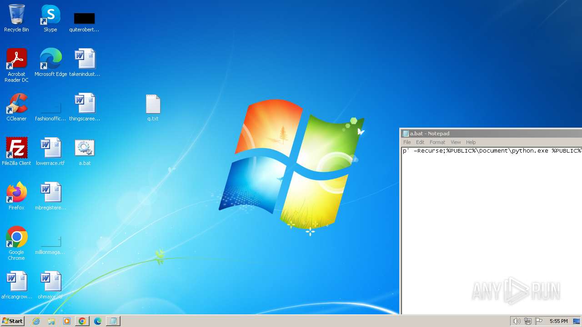Select the takenindust Word document
The height and width of the screenshot is (327, 582).
[x=85, y=62]
